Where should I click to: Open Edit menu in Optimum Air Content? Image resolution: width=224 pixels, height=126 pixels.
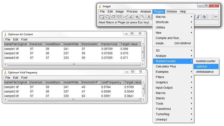16,39
